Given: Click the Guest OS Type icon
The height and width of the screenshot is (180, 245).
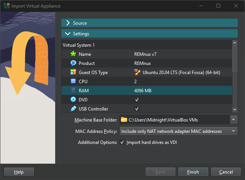Looking at the screenshot, I should [73, 73].
